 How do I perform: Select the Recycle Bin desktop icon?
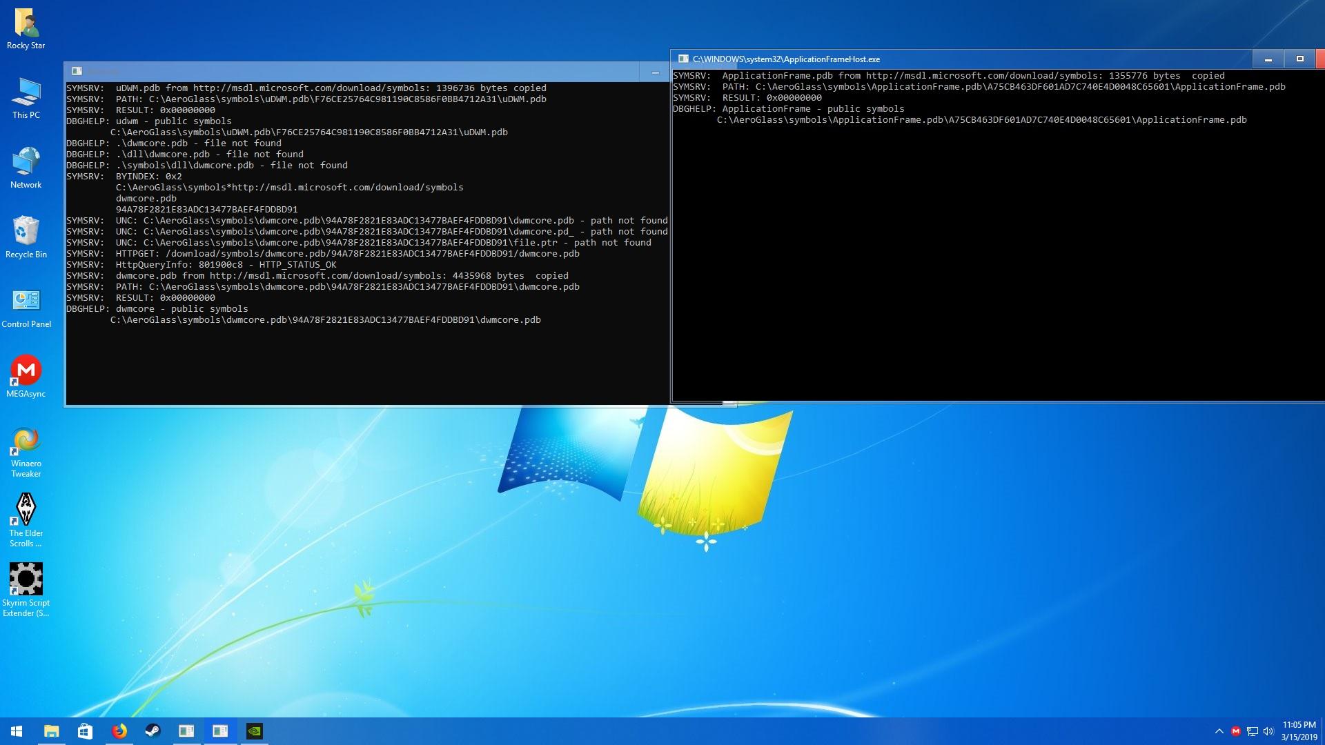tap(26, 238)
